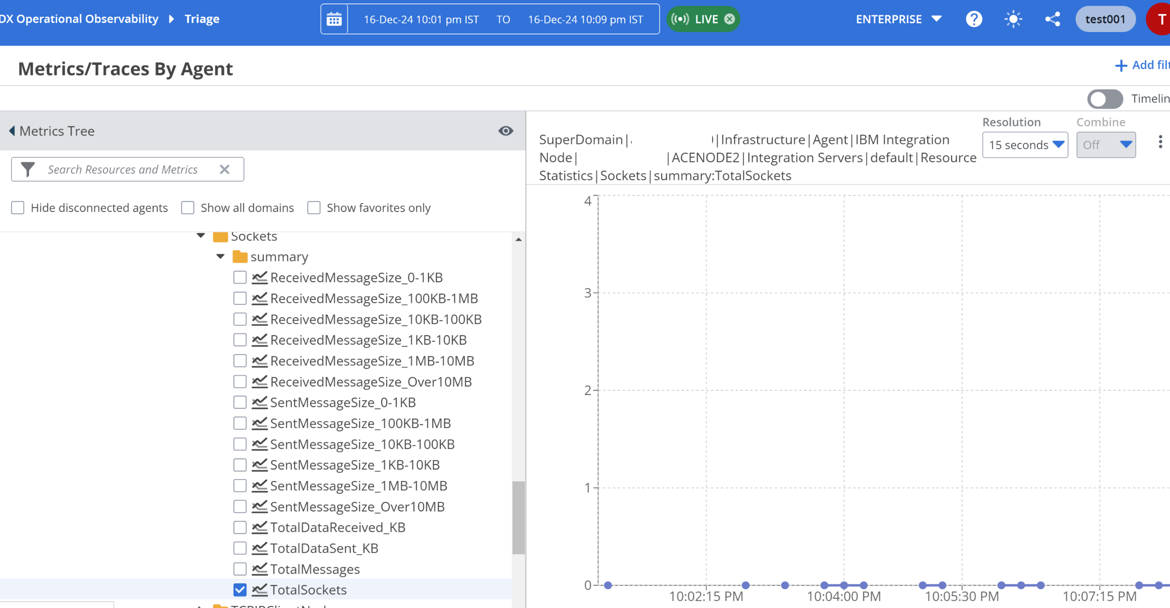The height and width of the screenshot is (608, 1170).
Task: Click the help question mark icon
Action: coord(974,19)
